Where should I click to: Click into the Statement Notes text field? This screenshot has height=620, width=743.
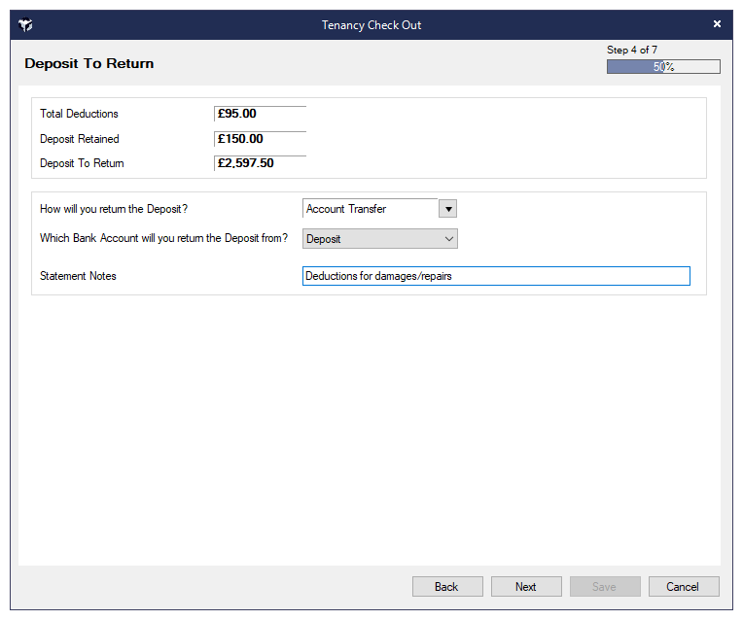tap(496, 276)
